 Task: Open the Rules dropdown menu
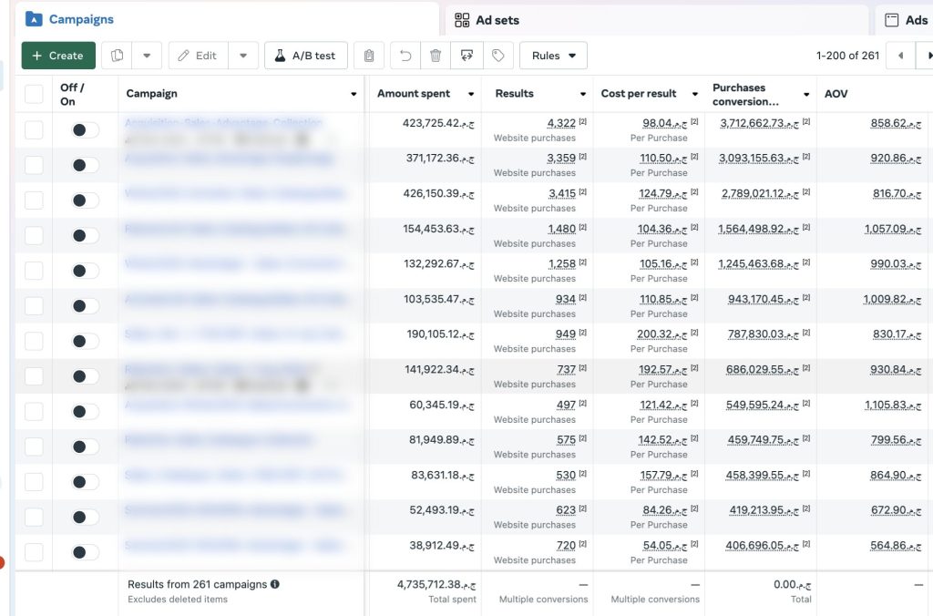click(x=553, y=56)
